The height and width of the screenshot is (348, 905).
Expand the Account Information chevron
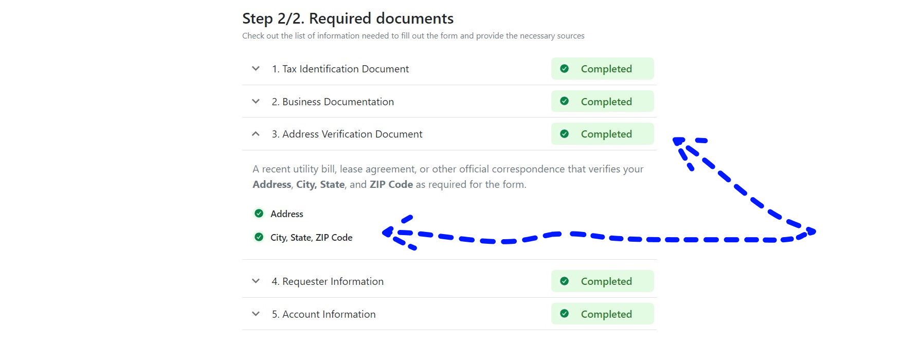point(256,314)
